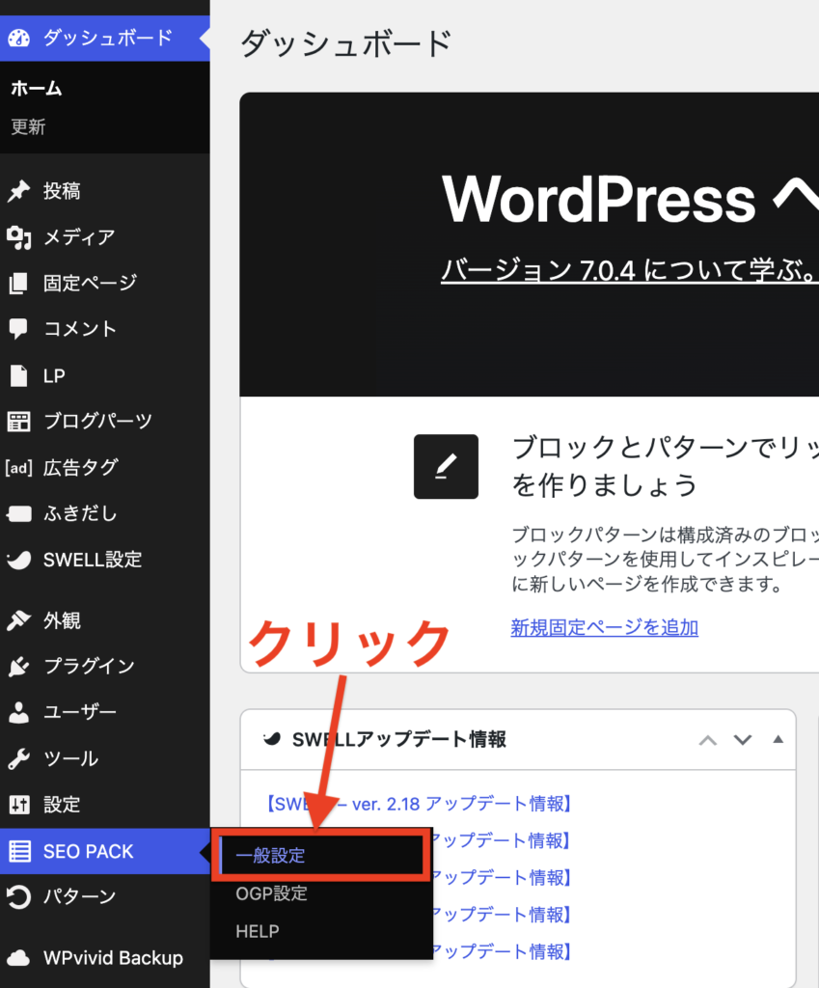Click the pencil edit icon in welcome panel
The image size is (819, 988).
(446, 466)
